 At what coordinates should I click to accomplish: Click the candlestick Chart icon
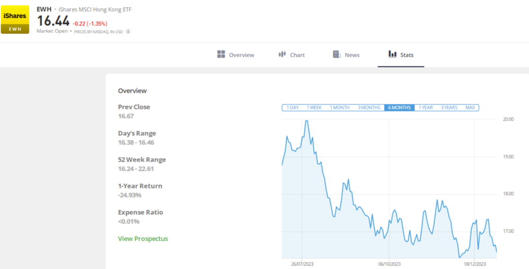[x=282, y=54]
